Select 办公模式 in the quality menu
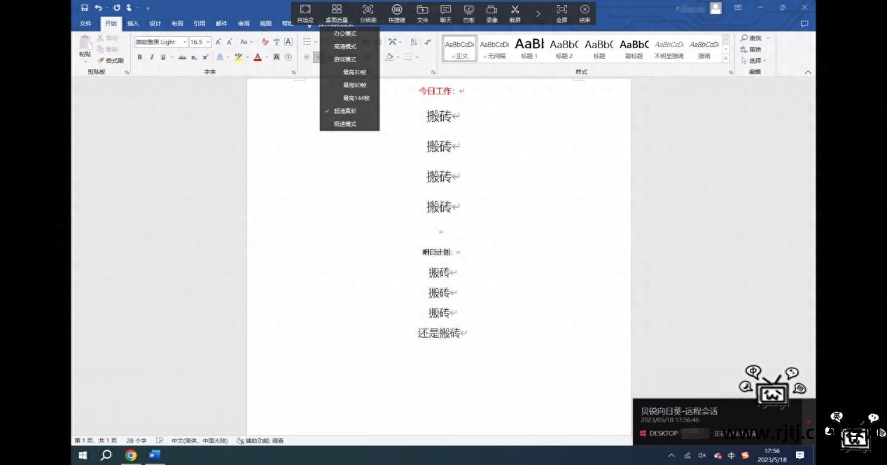Viewport: 887px width, 465px height. 344,34
